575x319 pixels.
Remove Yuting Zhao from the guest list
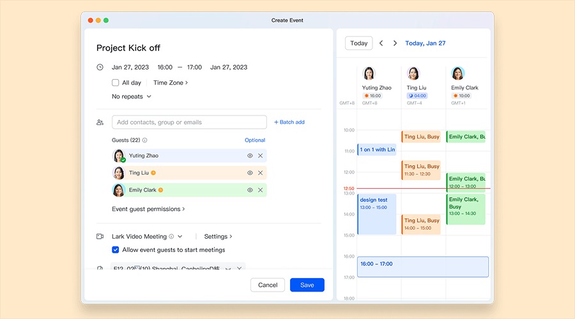[261, 156]
